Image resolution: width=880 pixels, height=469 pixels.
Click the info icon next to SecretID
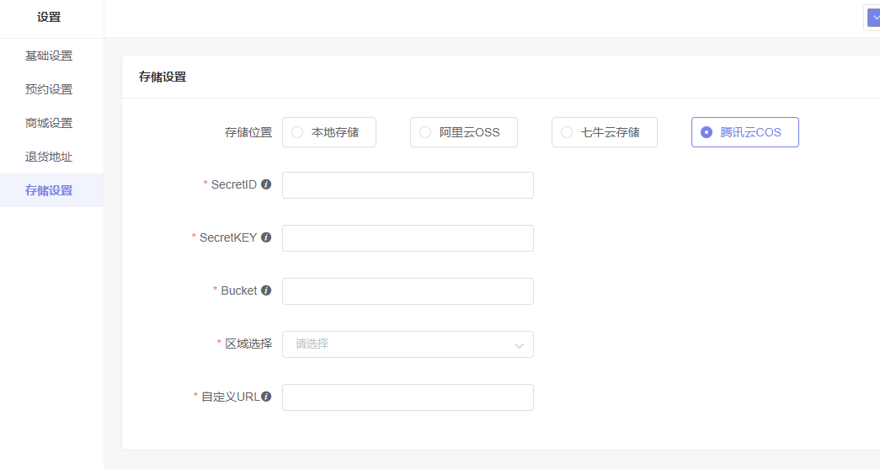[x=266, y=184]
